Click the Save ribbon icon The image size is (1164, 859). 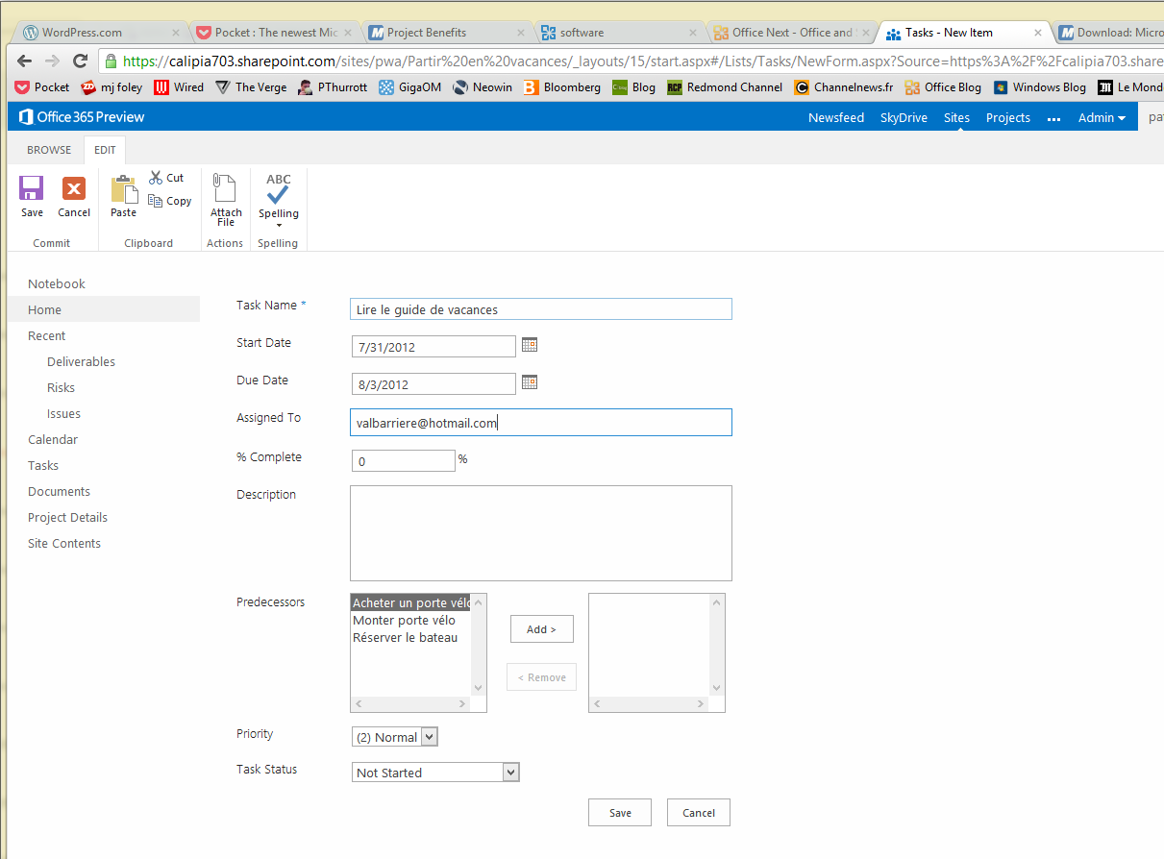[32, 188]
